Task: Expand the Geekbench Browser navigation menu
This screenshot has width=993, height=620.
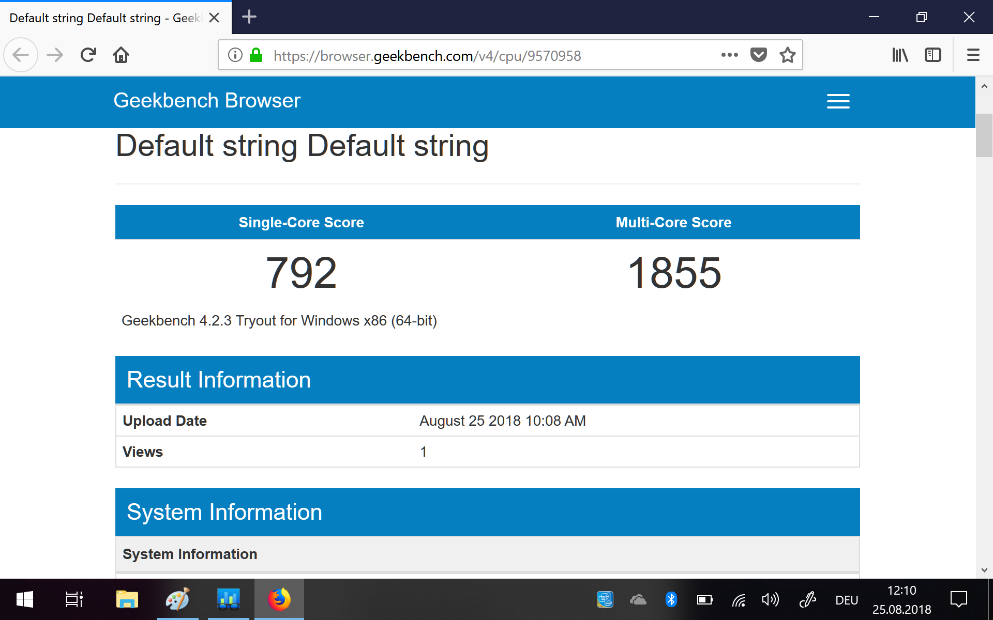Action: point(838,101)
